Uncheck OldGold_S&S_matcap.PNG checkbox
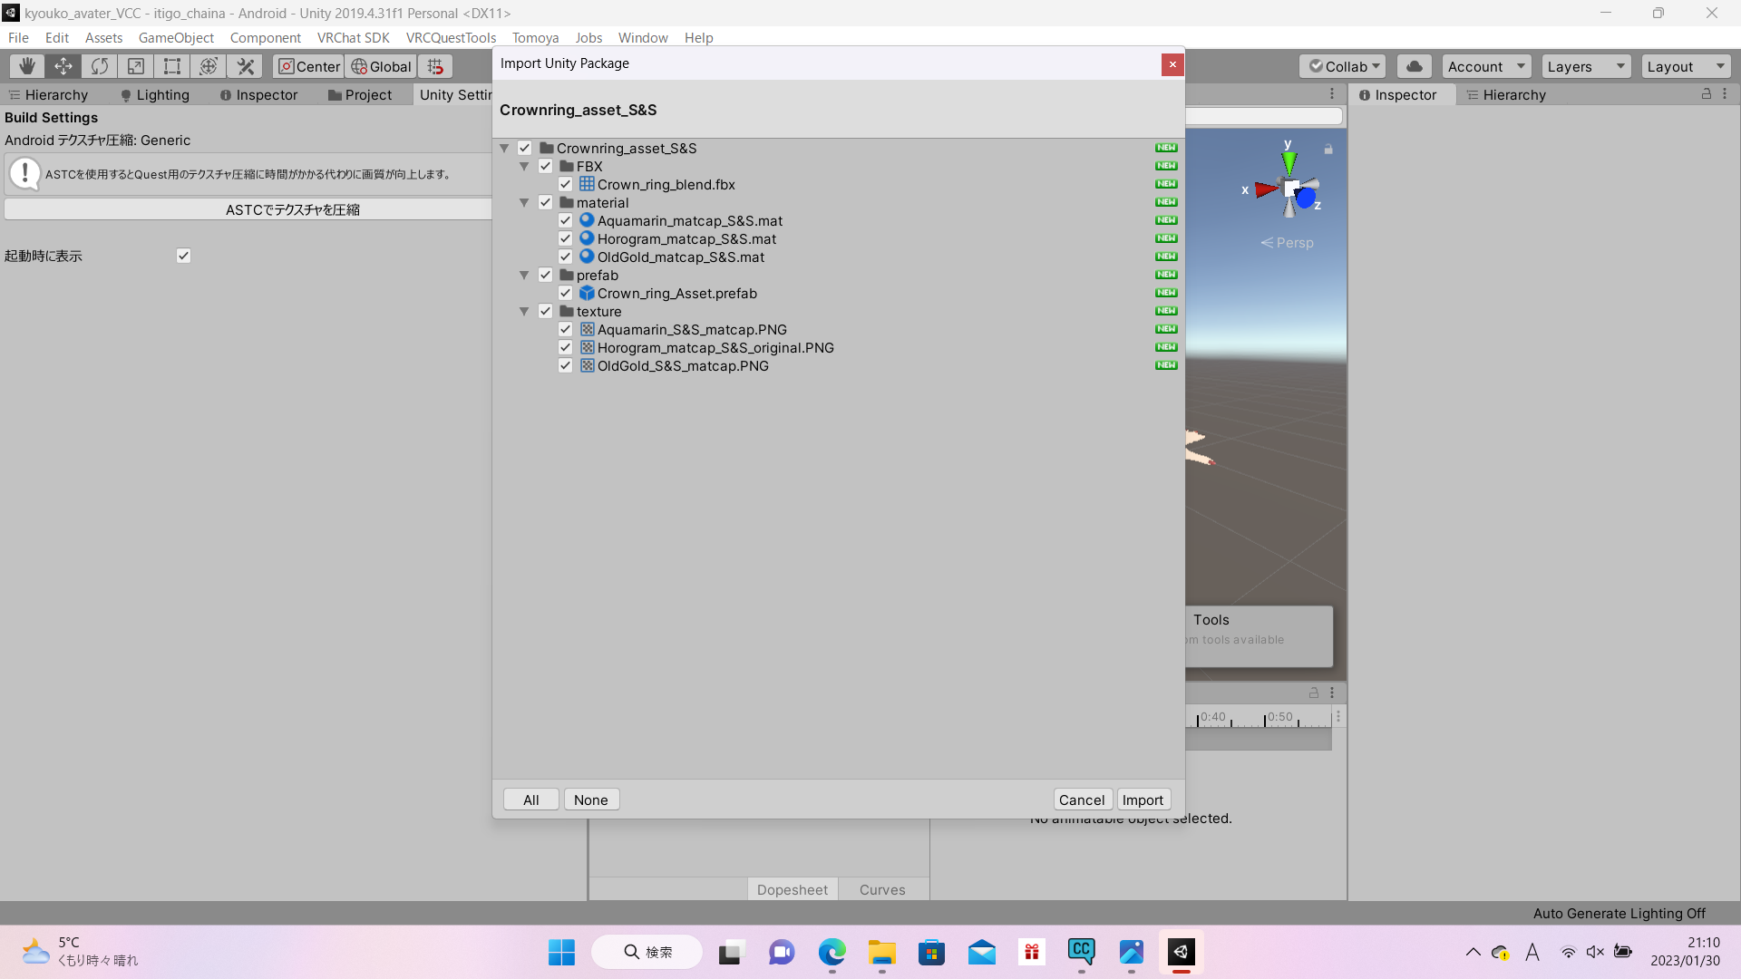This screenshot has height=979, width=1741. tap(565, 365)
